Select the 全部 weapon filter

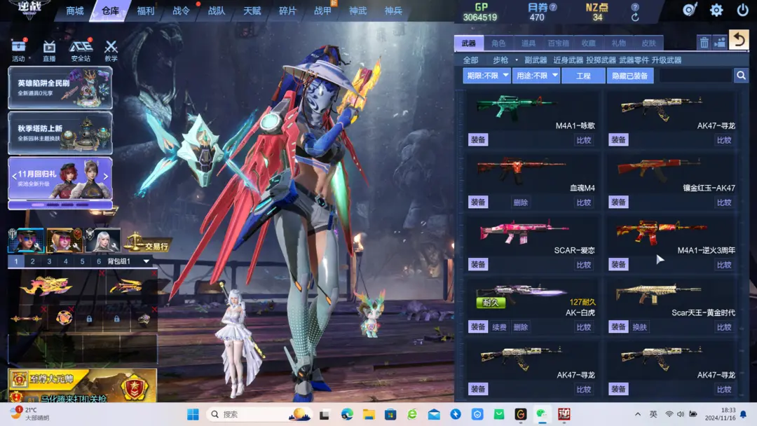(471, 60)
